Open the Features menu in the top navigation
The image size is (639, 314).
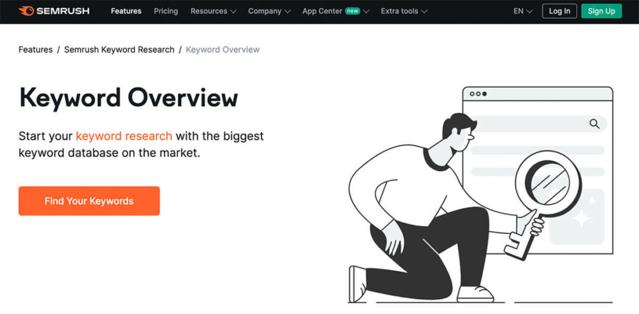[126, 11]
